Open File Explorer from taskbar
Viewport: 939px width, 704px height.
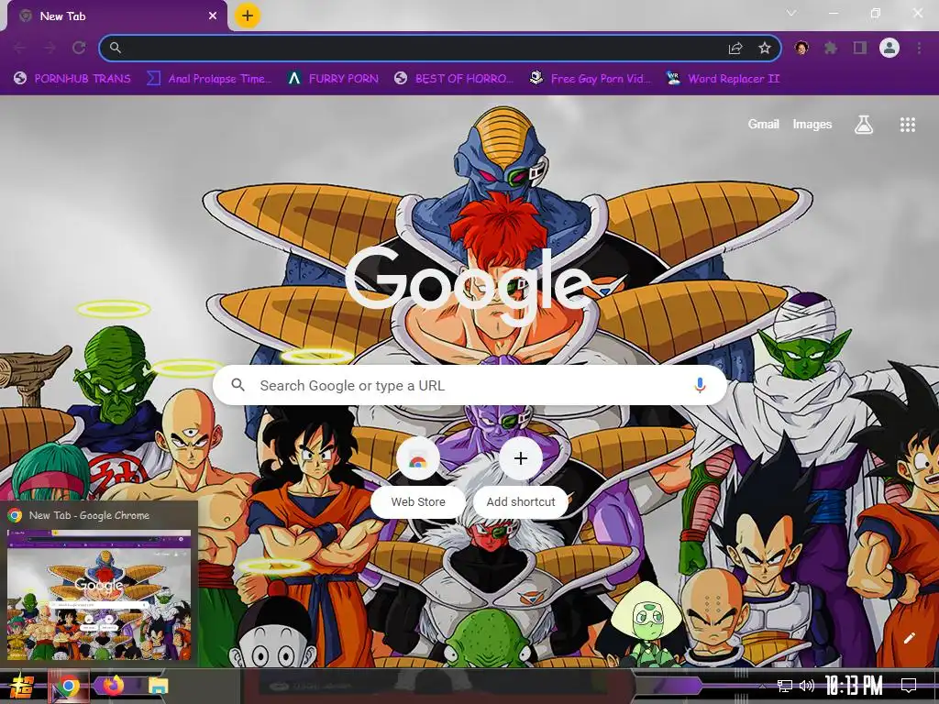click(158, 686)
